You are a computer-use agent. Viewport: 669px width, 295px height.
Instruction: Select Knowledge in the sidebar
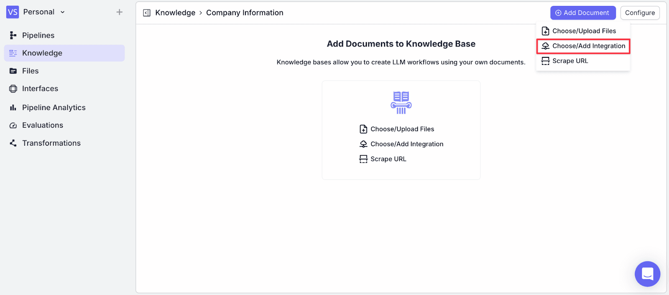(64, 53)
